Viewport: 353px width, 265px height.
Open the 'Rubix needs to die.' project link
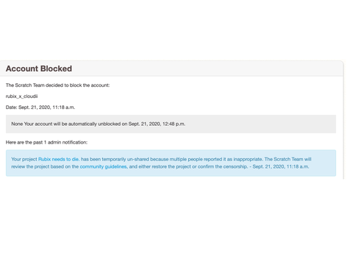(59, 159)
